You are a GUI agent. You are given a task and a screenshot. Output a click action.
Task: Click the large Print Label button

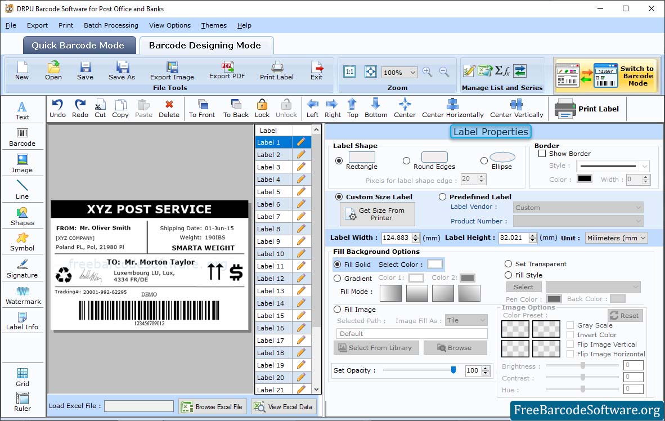tap(587, 109)
